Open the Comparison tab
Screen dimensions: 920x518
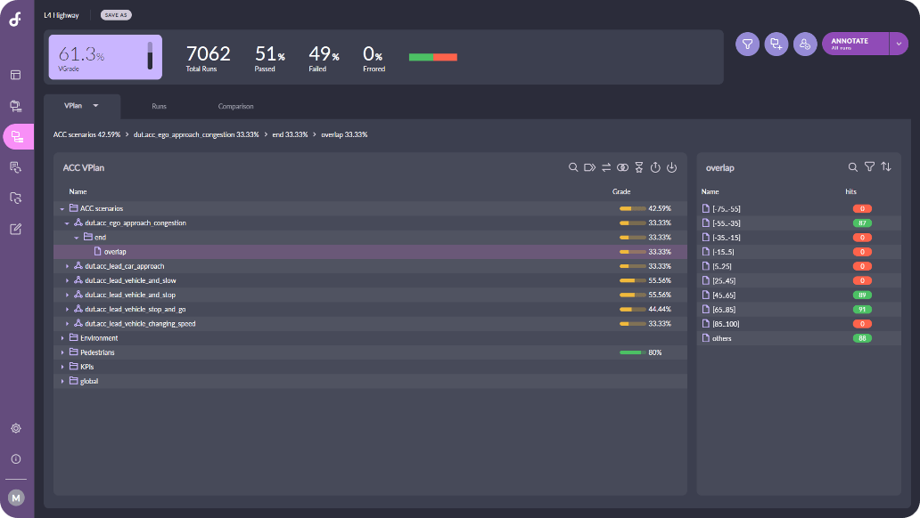(235, 106)
